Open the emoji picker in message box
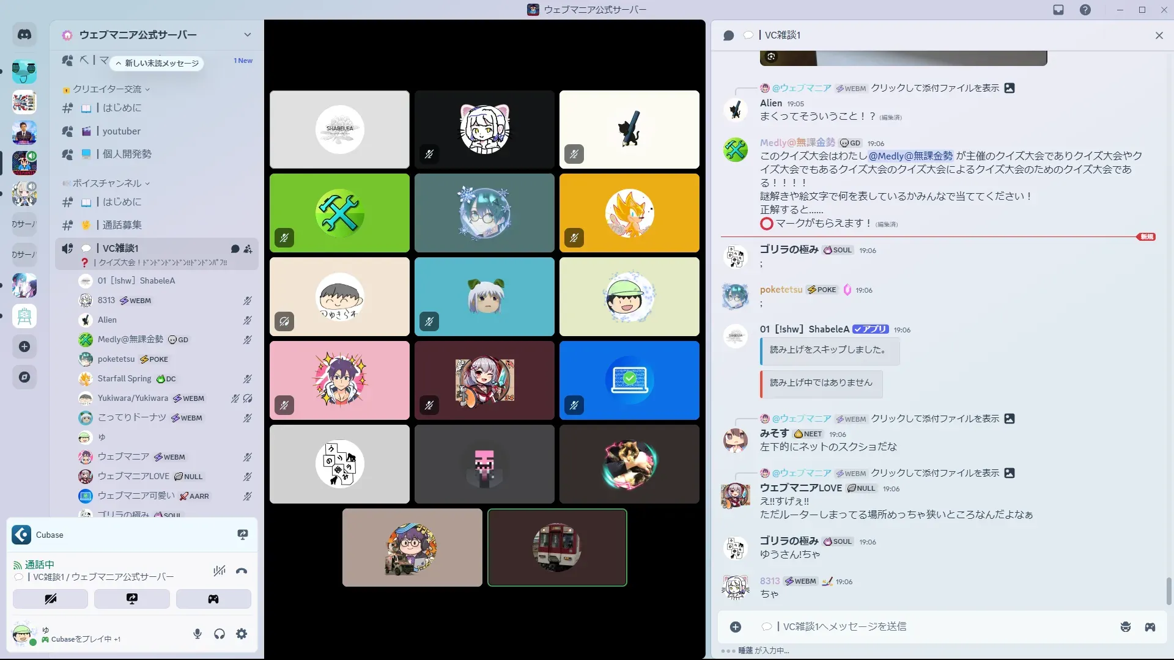Viewport: 1174px width, 660px height. click(x=1125, y=626)
